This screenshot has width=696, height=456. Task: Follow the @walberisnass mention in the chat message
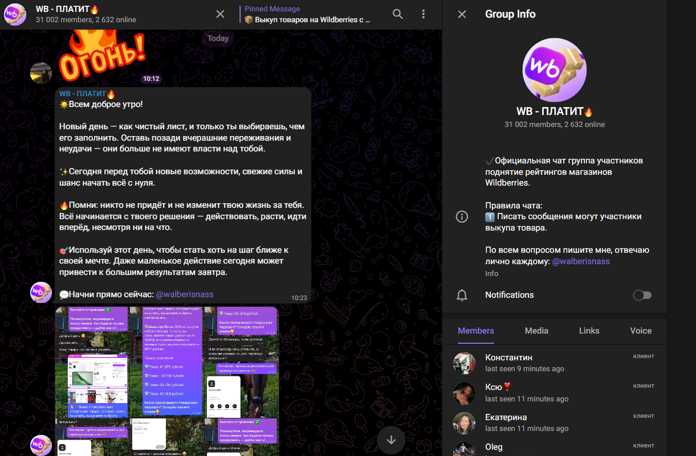(185, 294)
